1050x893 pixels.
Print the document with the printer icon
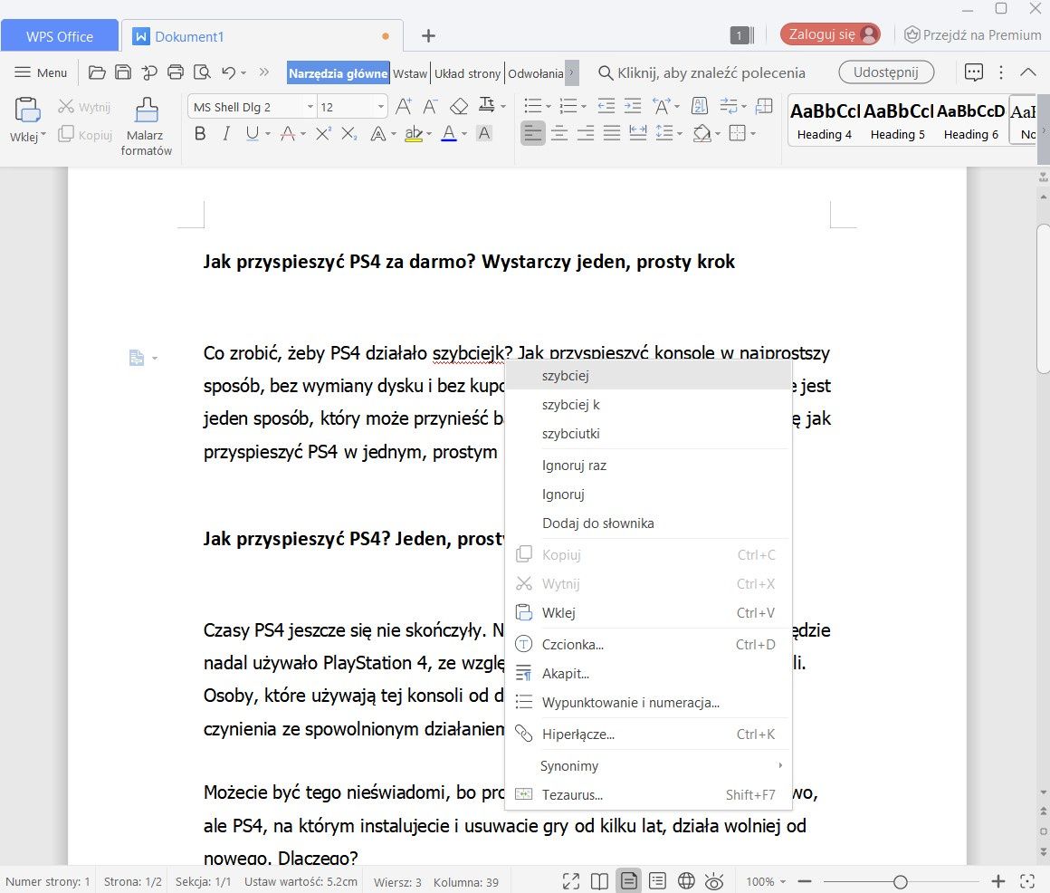pos(176,72)
